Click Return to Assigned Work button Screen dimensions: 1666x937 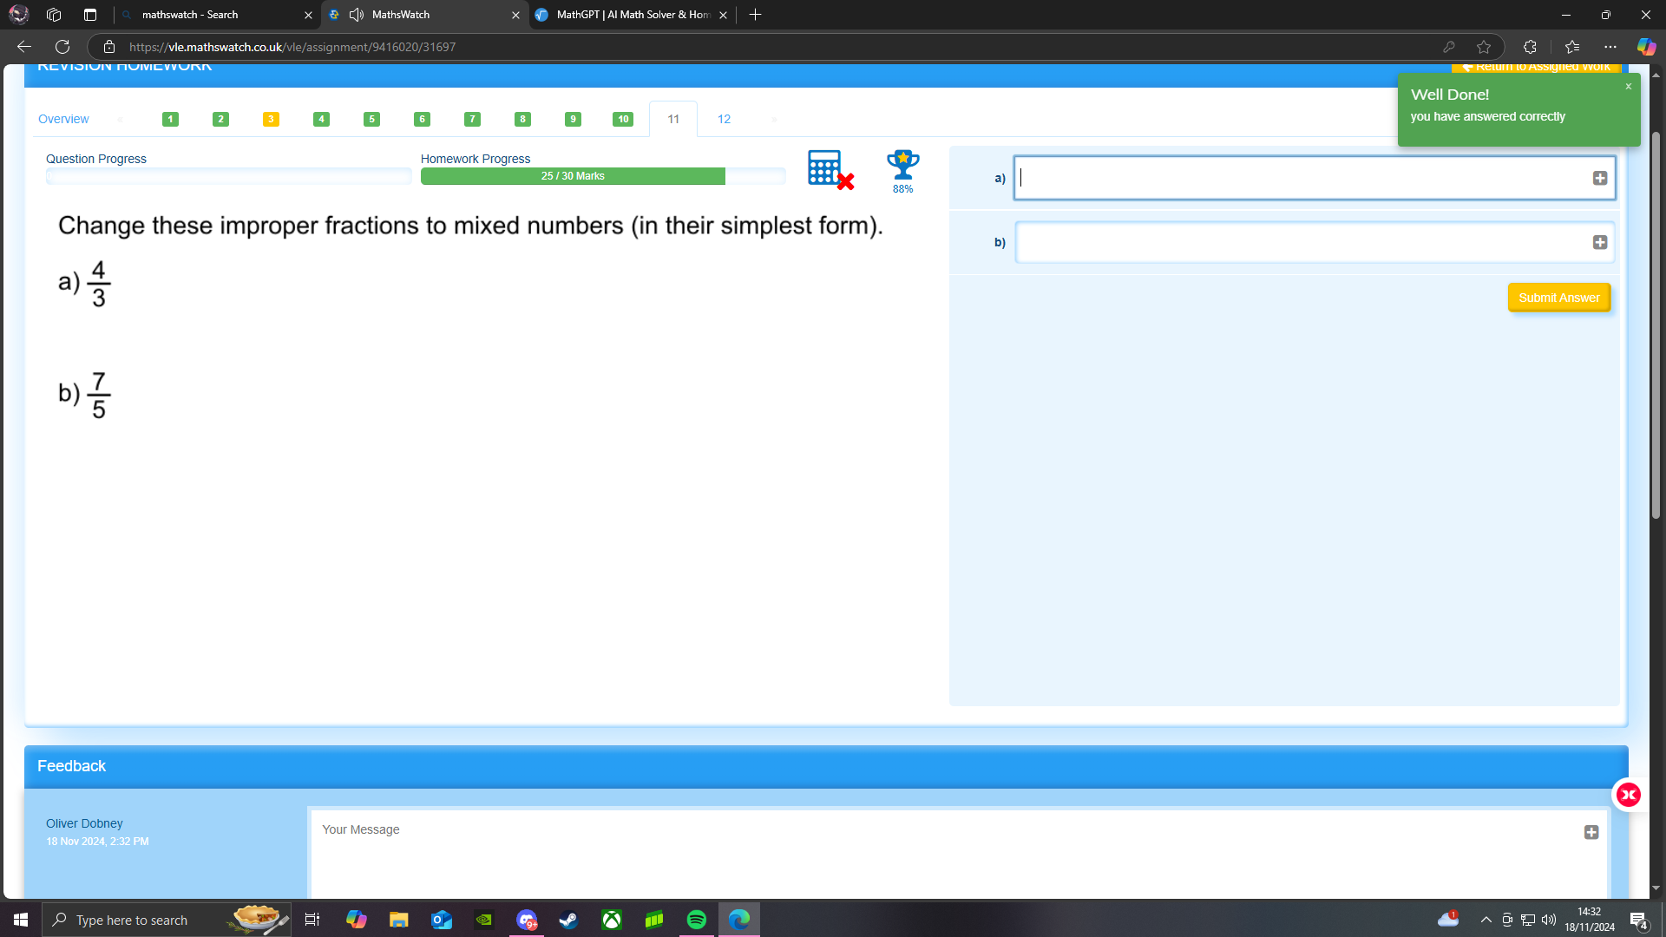point(1536,67)
